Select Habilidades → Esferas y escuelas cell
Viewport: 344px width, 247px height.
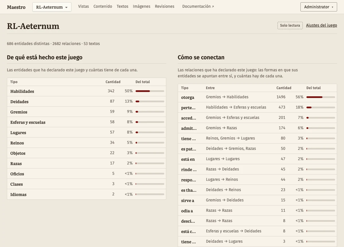[x=236, y=107]
